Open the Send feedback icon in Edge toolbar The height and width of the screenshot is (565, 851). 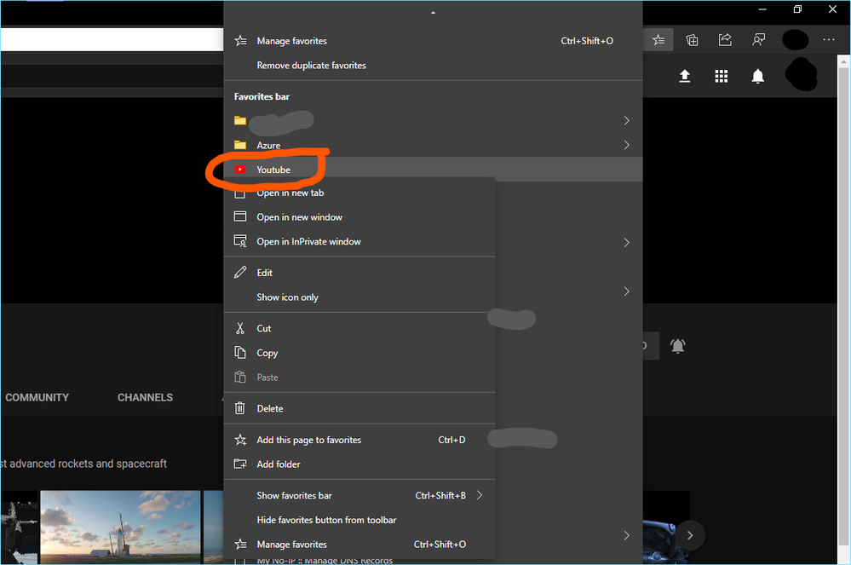click(758, 39)
